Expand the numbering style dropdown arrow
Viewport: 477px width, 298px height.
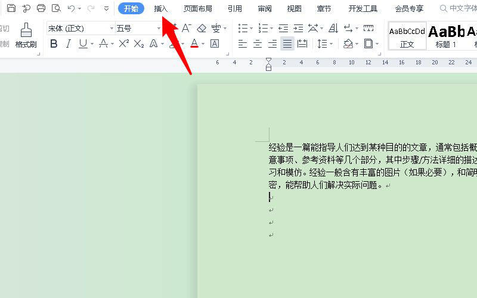tap(271, 29)
